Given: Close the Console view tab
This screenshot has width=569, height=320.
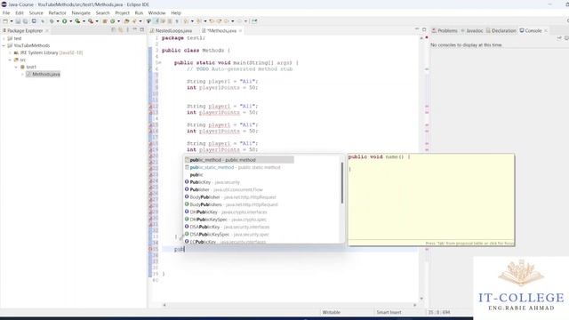Looking at the screenshot, I should [545, 31].
